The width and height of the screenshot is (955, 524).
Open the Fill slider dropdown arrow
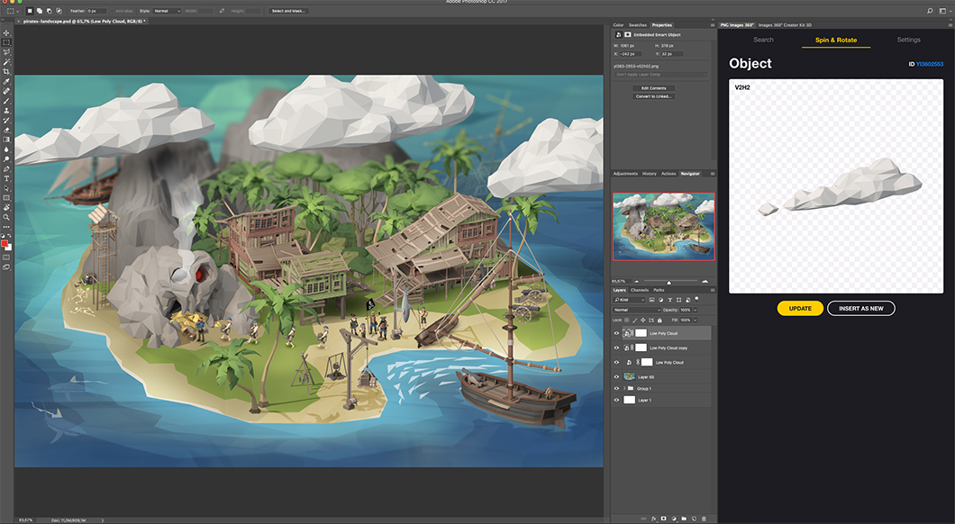[x=696, y=321]
